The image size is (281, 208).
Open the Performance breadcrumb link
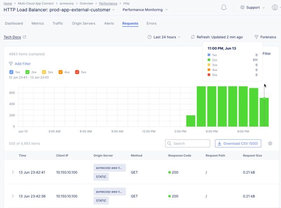pyautogui.click(x=108, y=3)
